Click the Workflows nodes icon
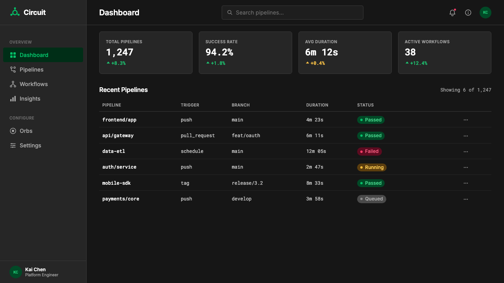The height and width of the screenshot is (283, 504). click(x=13, y=84)
